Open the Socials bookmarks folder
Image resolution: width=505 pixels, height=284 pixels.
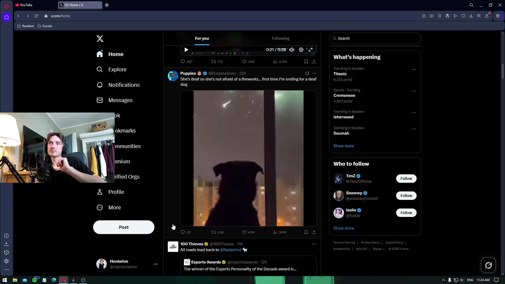pos(45,26)
